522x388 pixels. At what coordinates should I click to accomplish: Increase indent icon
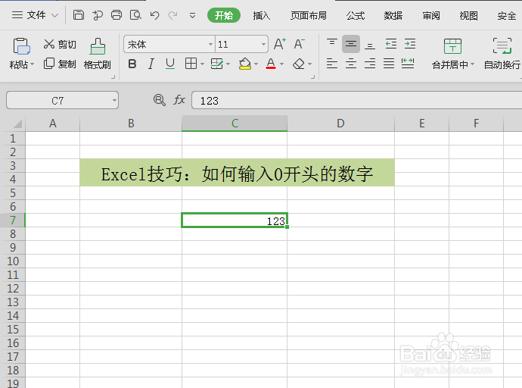tap(410, 44)
